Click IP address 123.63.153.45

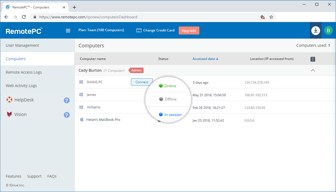click(x=255, y=108)
